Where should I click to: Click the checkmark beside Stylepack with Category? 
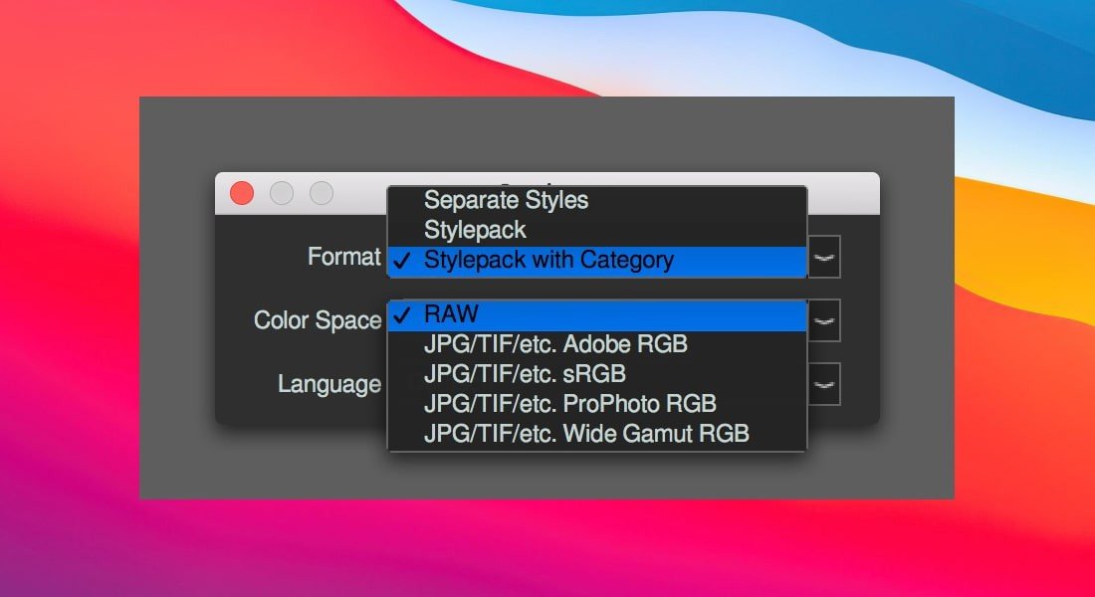click(400, 262)
